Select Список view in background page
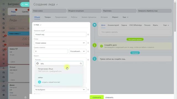The width and height of the screenshot is (177, 99). 21,28
